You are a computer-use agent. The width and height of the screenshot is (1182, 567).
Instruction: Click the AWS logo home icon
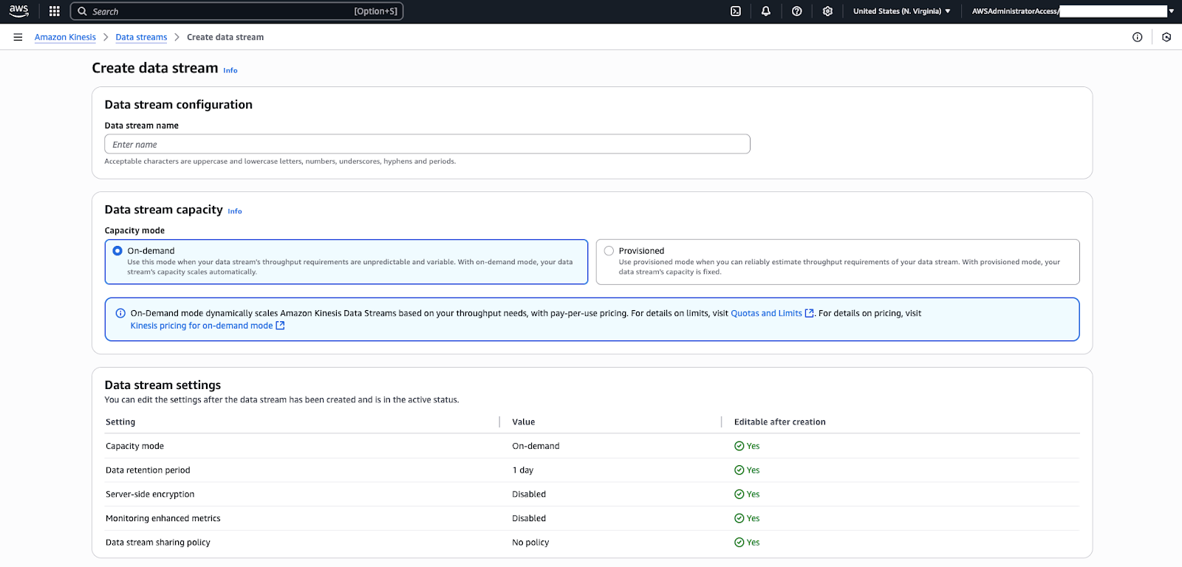tap(18, 11)
